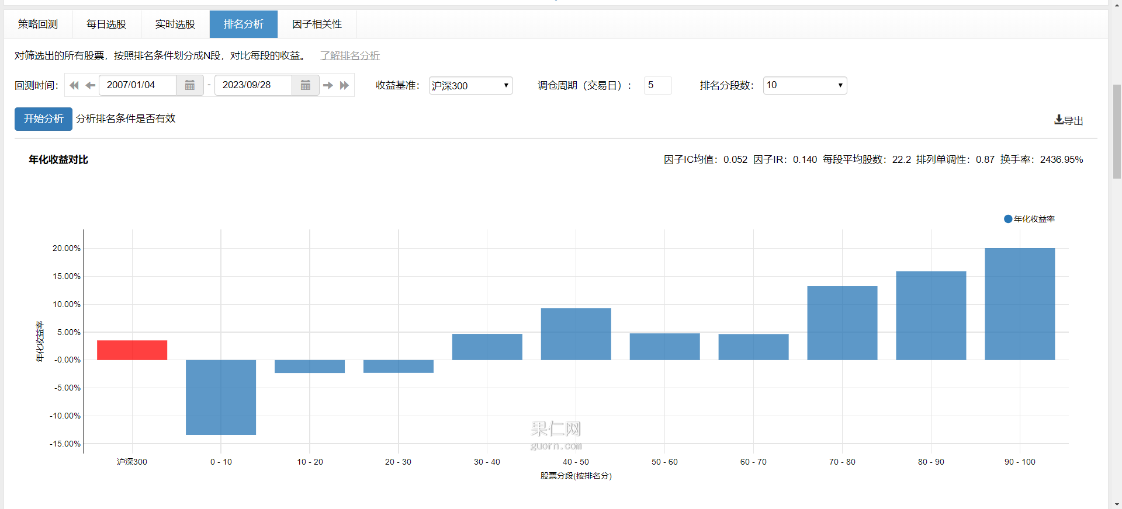The image size is (1122, 509).
Task: Click the start date 2007/01/04 field
Action: [138, 85]
